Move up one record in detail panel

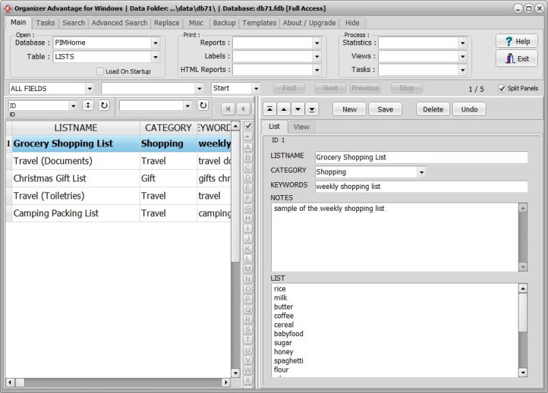[x=284, y=110]
